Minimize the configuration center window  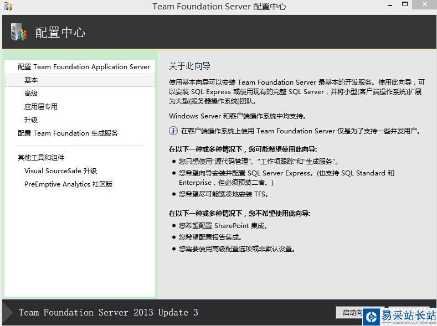(x=390, y=6)
